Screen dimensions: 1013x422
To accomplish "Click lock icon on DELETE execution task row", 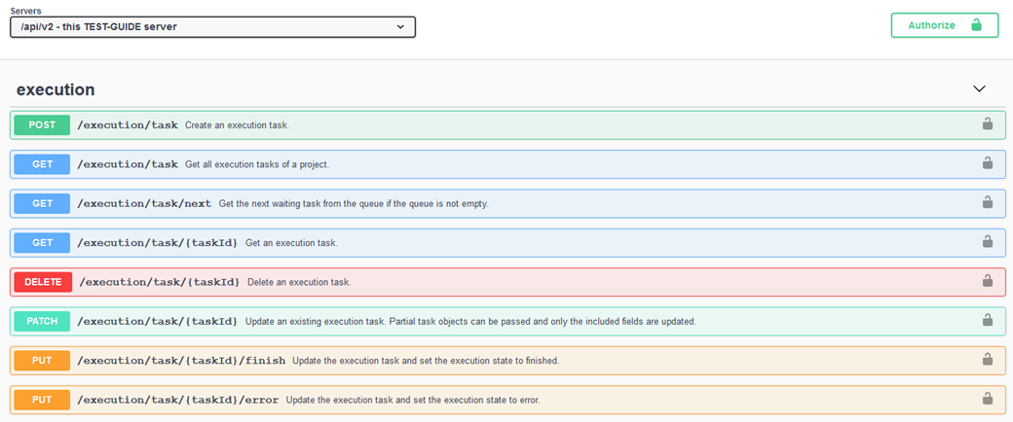I will tap(987, 281).
